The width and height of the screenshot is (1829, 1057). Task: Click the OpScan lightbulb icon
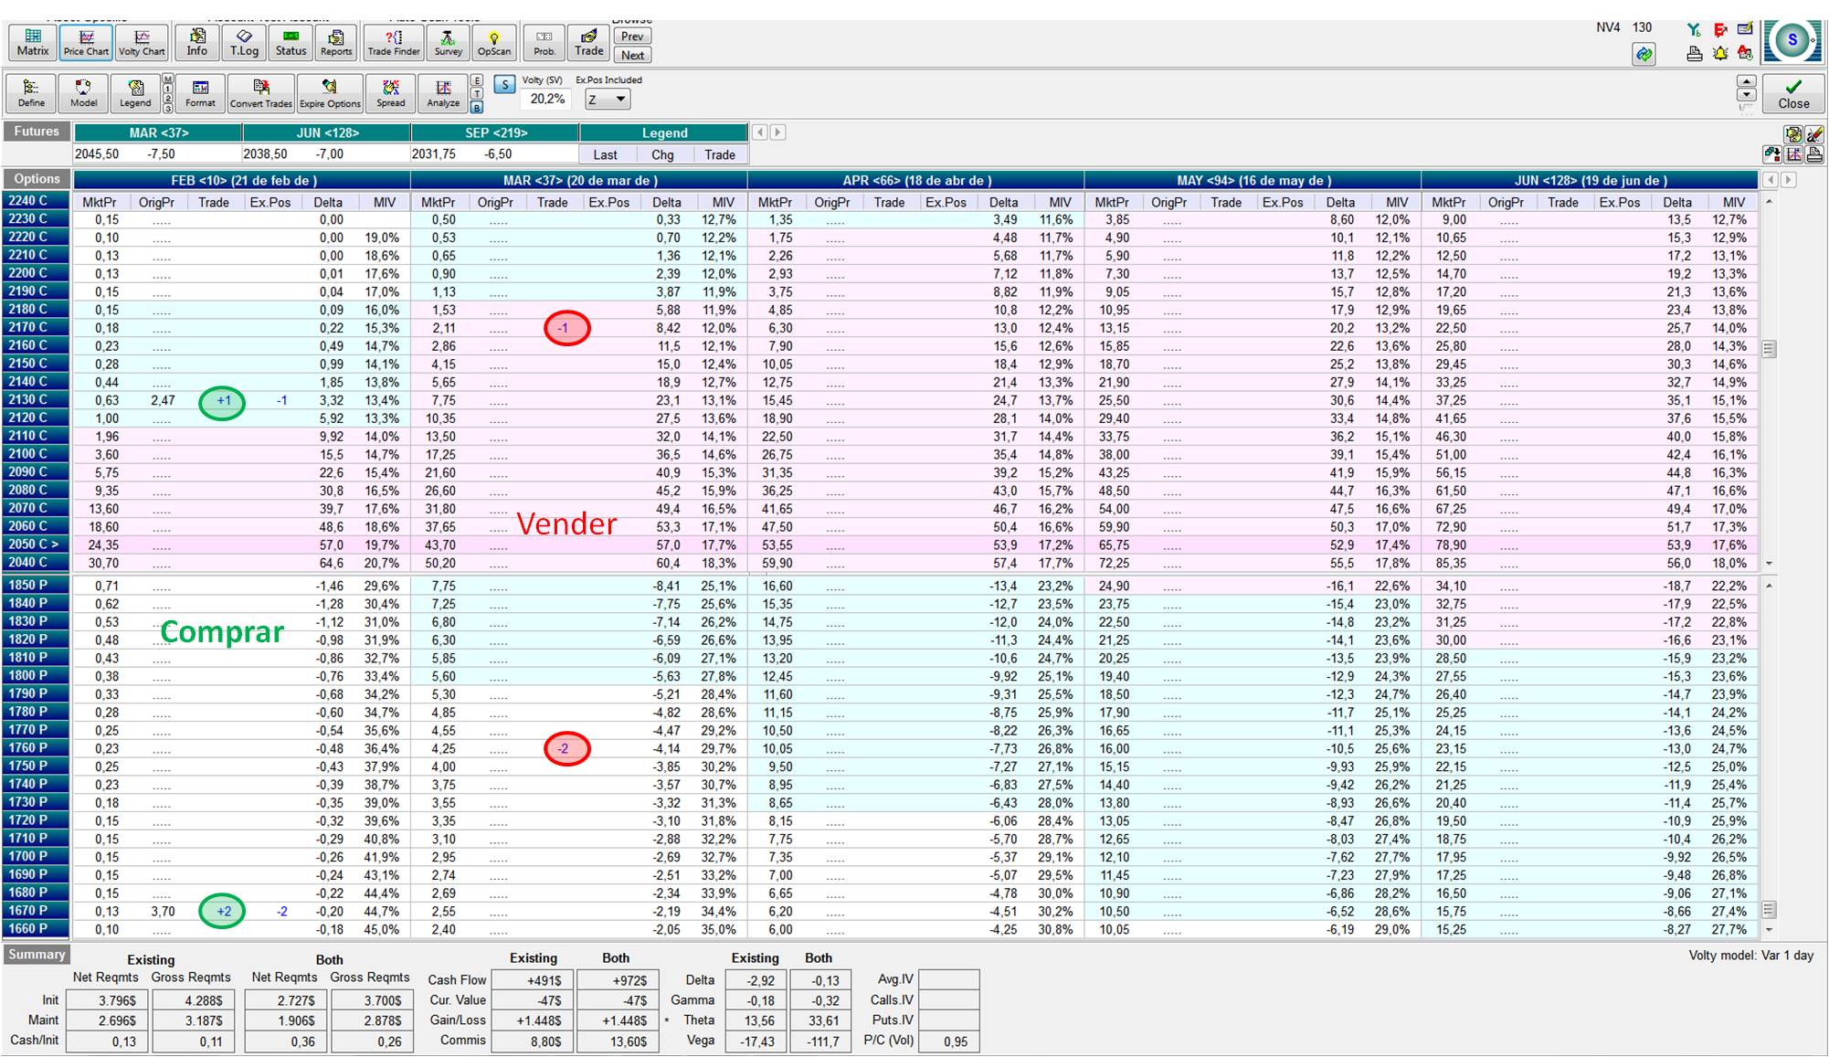493,42
